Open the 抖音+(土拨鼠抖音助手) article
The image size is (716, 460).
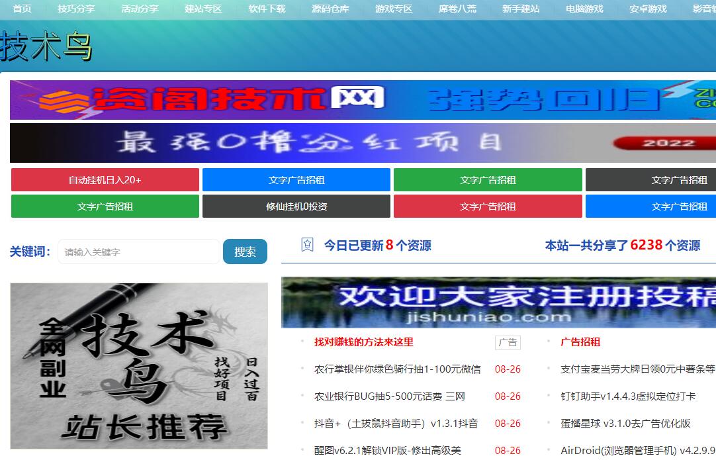tap(396, 424)
